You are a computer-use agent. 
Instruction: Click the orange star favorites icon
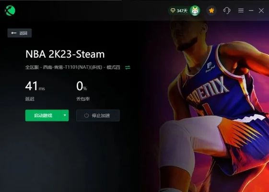tap(211, 11)
